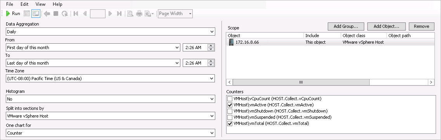Screen dimensions: 441x140
Task: Click the Back arrow toolbar icon
Action: coord(47,14)
